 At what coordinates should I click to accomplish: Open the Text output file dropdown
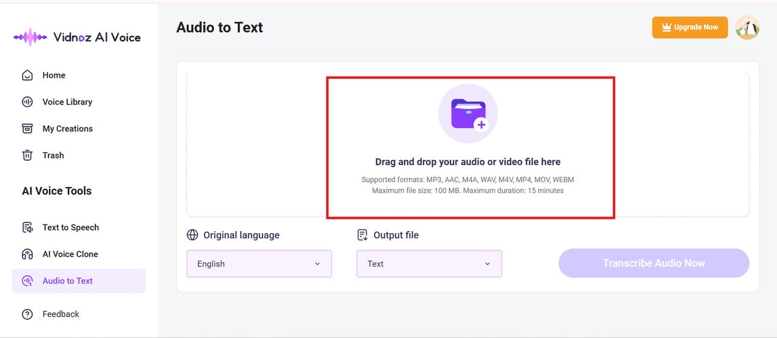[429, 264]
